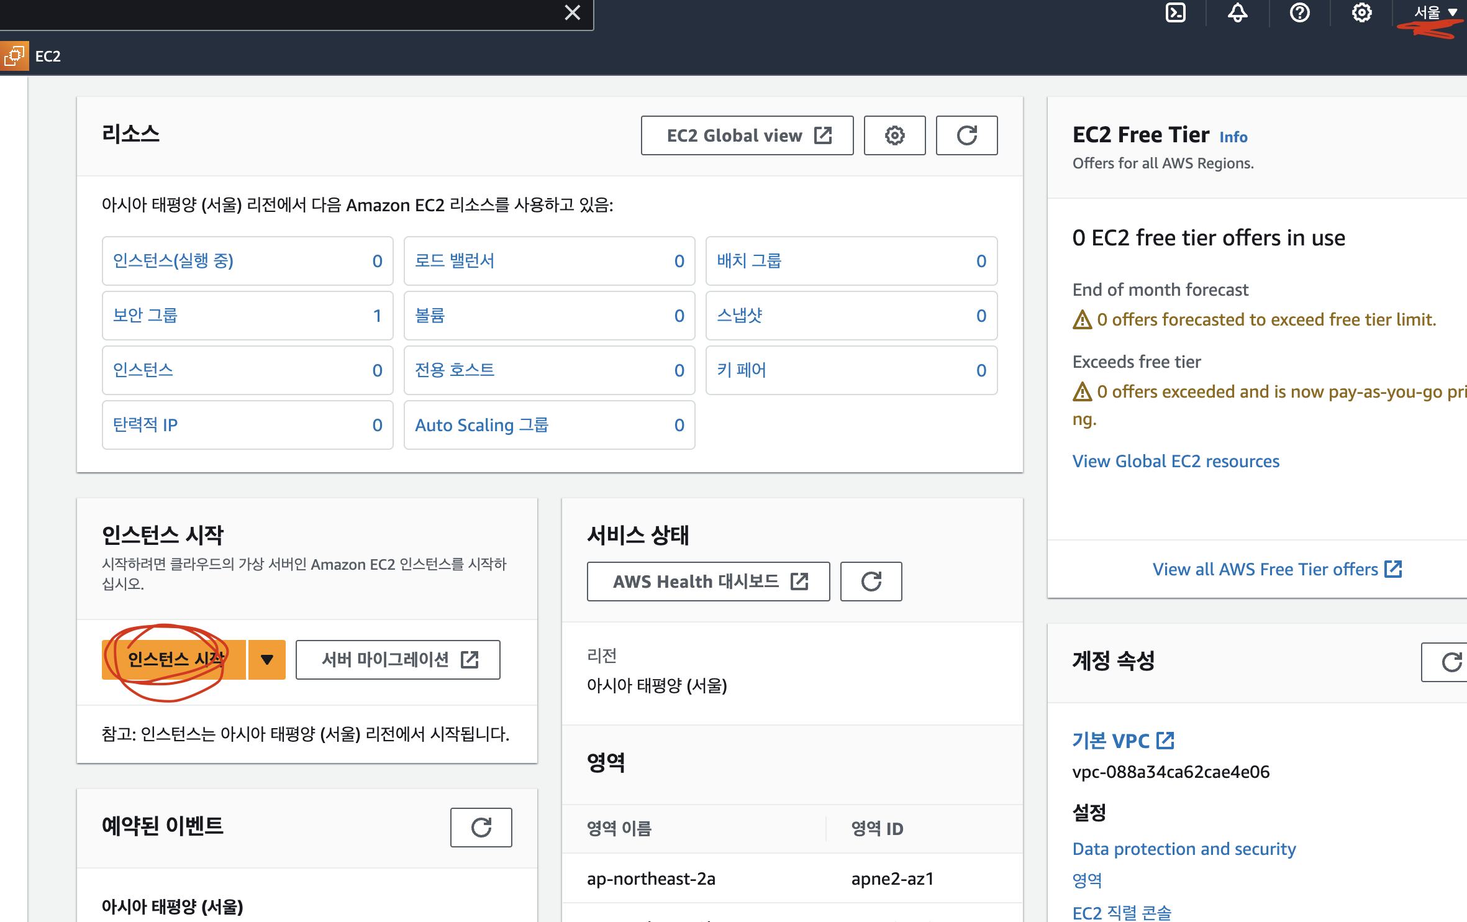Click the free tier forecast warning icon
1467x922 pixels.
[x=1082, y=319]
